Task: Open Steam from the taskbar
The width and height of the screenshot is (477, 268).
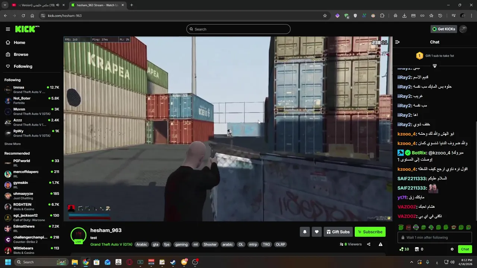Action: (x=173, y=262)
